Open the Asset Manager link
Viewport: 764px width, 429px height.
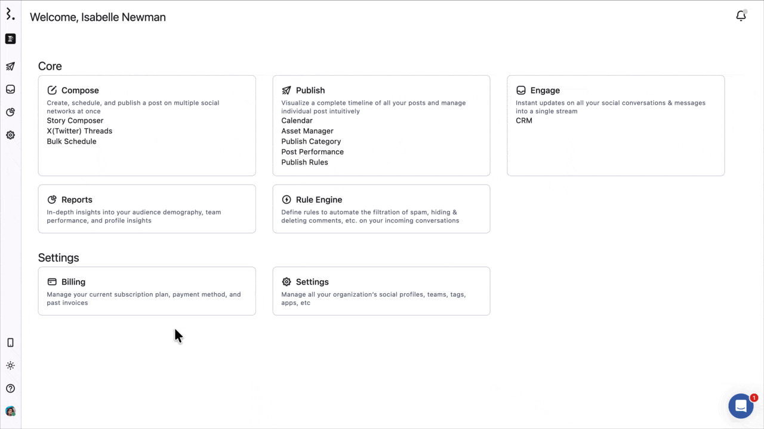click(x=307, y=130)
